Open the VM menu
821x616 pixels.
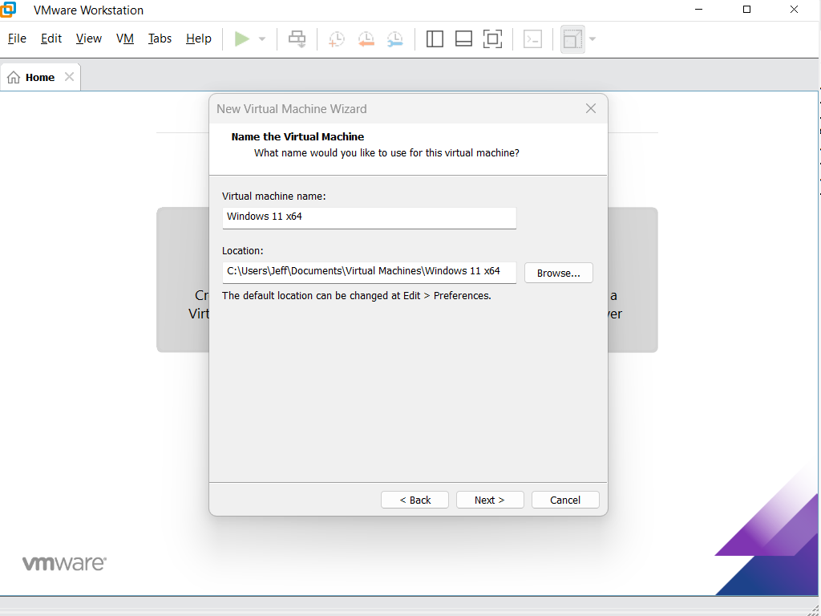pos(124,38)
